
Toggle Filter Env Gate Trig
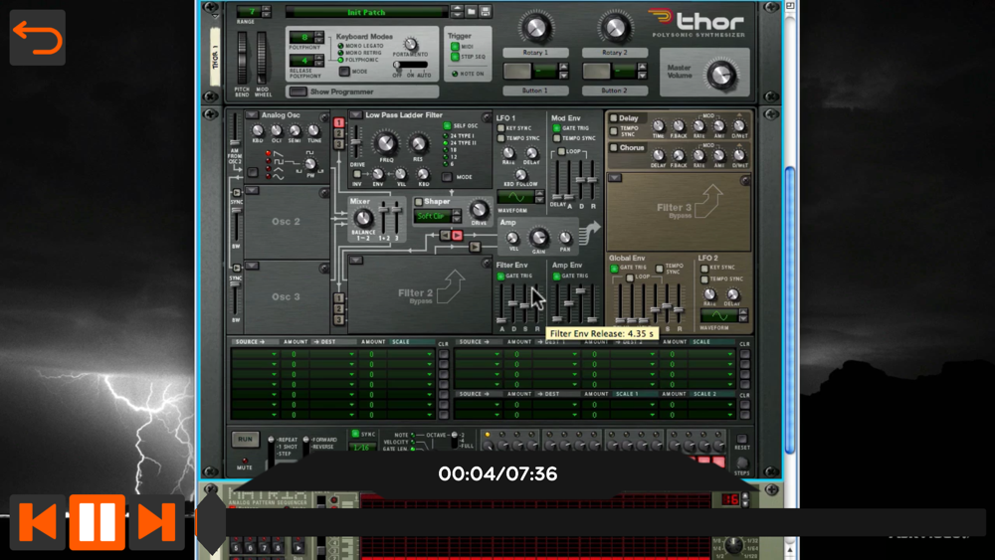500,276
